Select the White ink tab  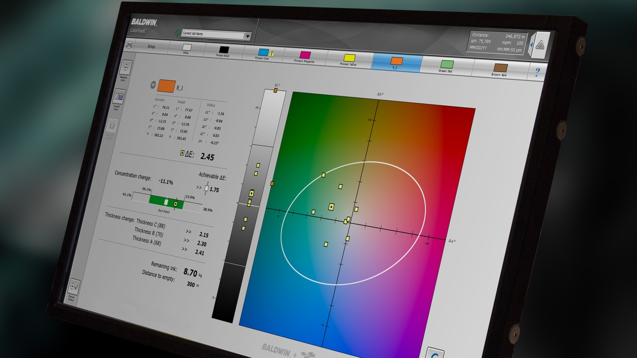pos(187,49)
